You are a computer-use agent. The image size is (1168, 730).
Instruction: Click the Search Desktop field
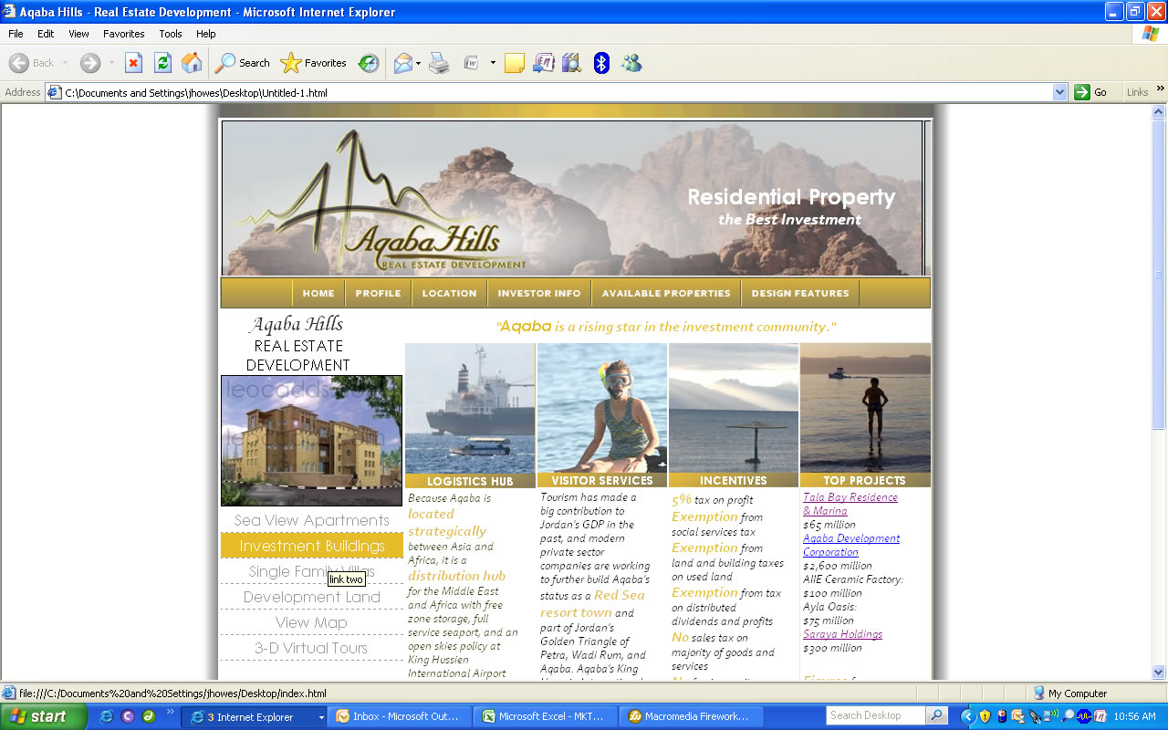(875, 715)
